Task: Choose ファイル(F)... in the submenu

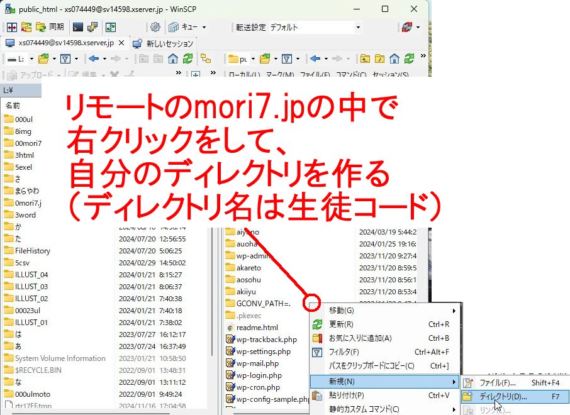Action: (515, 383)
